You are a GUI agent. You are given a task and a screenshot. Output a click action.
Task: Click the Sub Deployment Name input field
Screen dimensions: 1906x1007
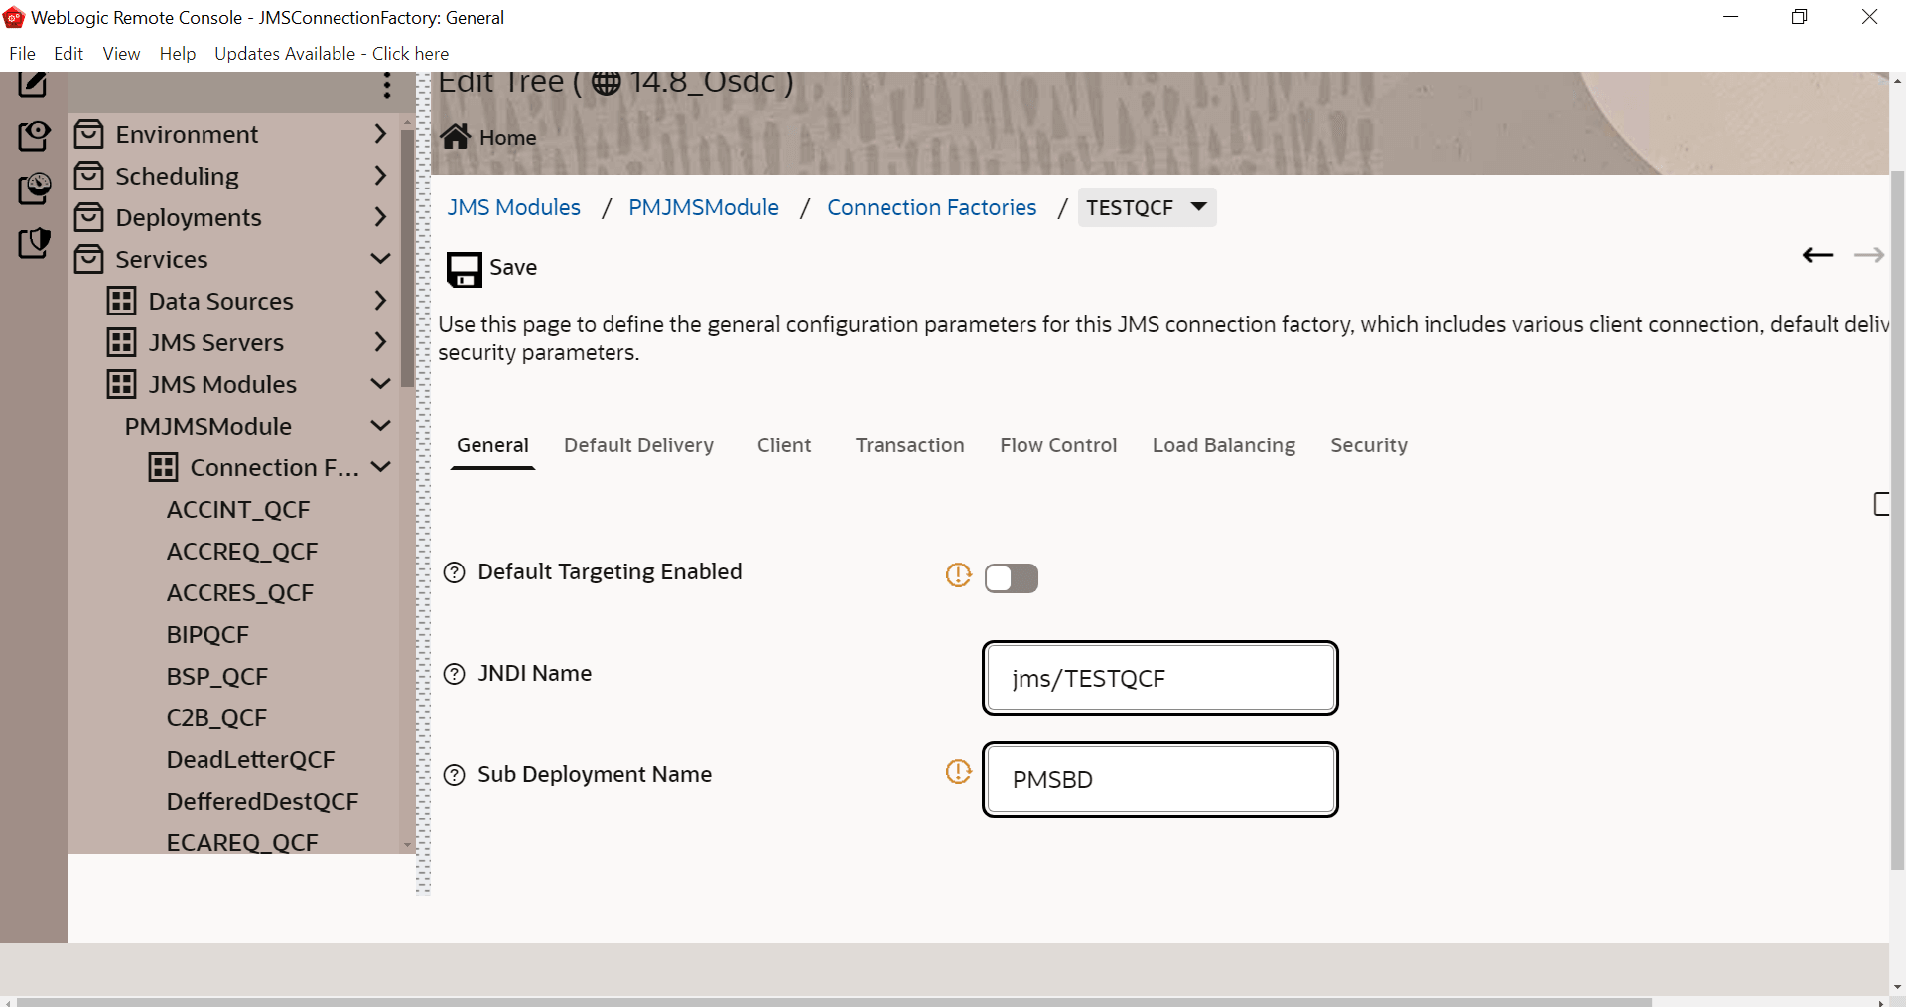pos(1160,779)
